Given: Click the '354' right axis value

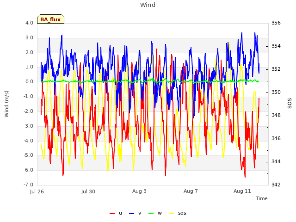Looking at the screenshot, I should [x=276, y=46].
